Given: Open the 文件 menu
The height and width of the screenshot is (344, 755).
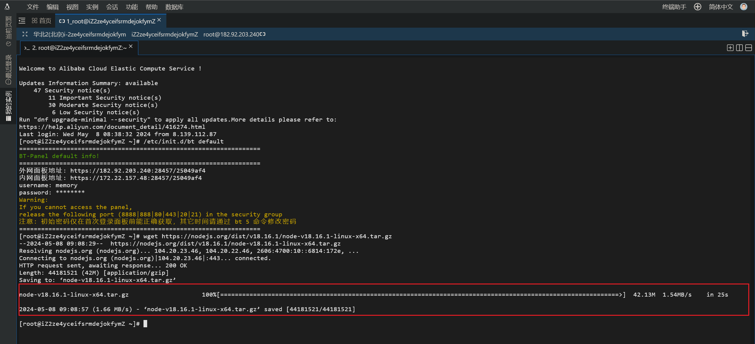Looking at the screenshot, I should click(x=33, y=7).
